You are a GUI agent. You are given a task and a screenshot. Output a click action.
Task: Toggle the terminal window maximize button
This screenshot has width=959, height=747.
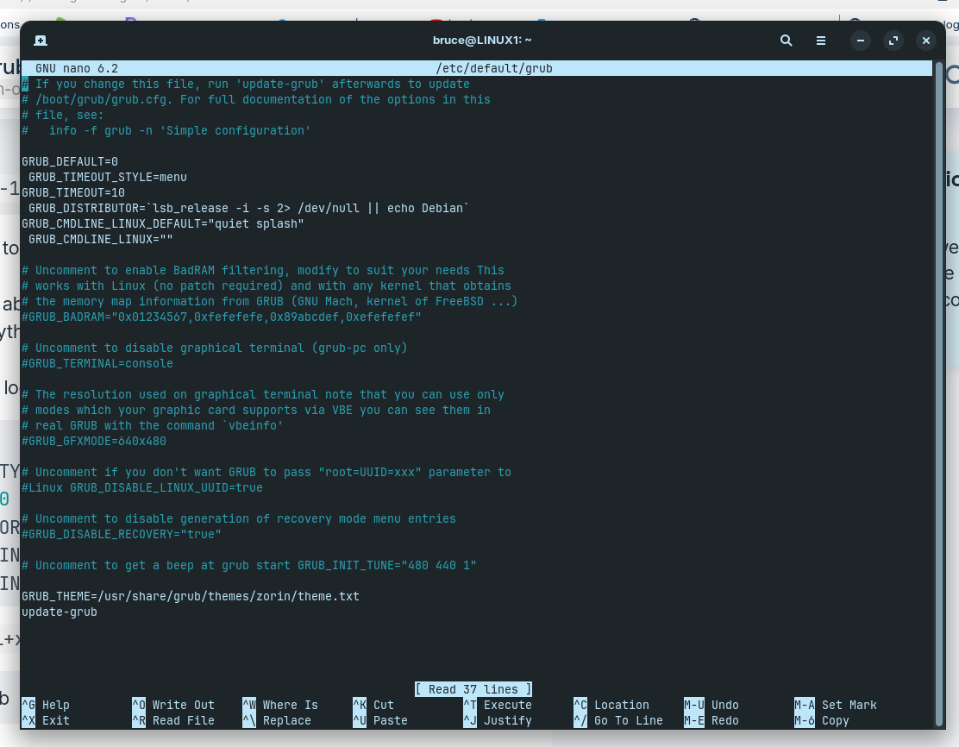pyautogui.click(x=893, y=41)
